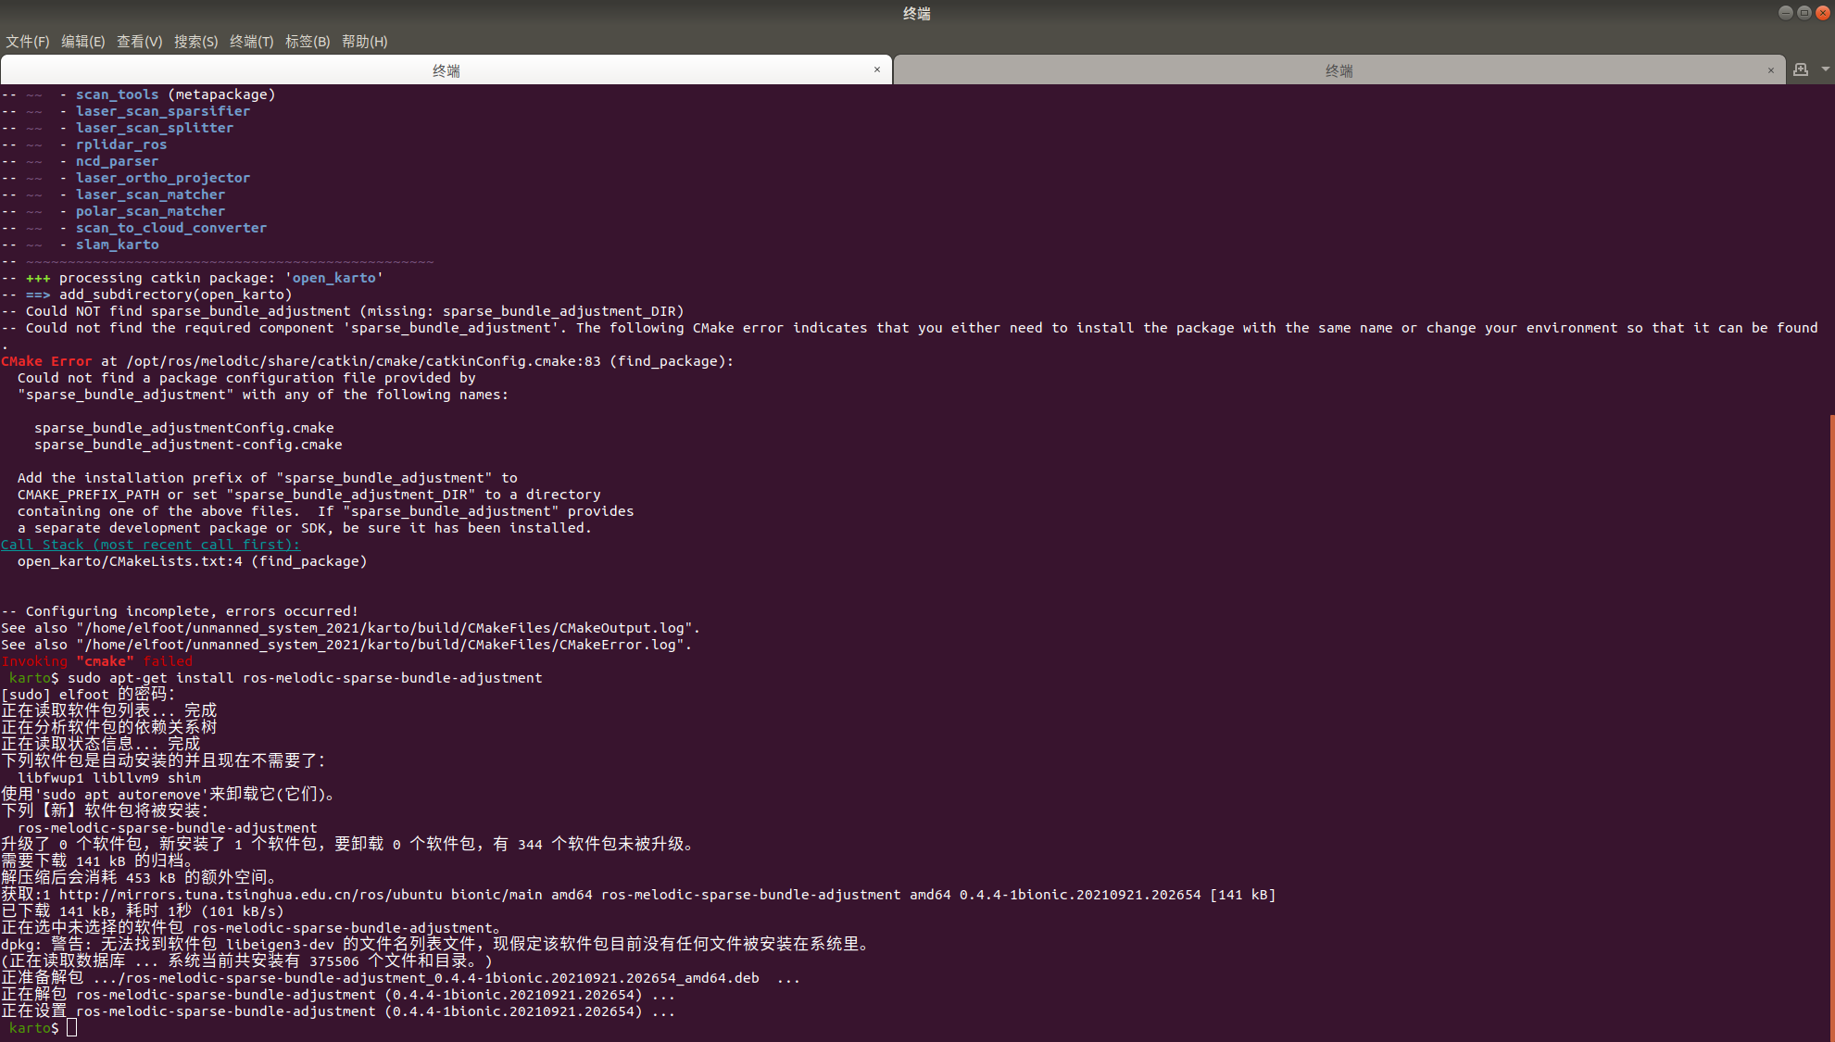Open the 帮助(H) menu
The height and width of the screenshot is (1042, 1835).
point(364,42)
